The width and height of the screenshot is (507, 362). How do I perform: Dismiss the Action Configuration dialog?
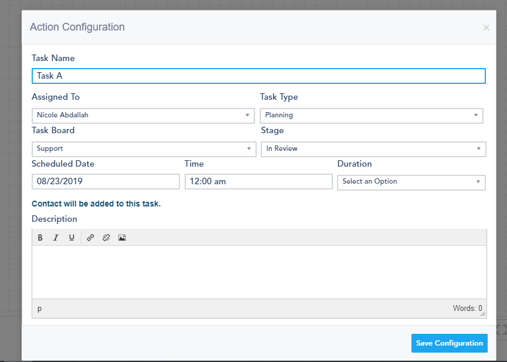click(x=486, y=27)
